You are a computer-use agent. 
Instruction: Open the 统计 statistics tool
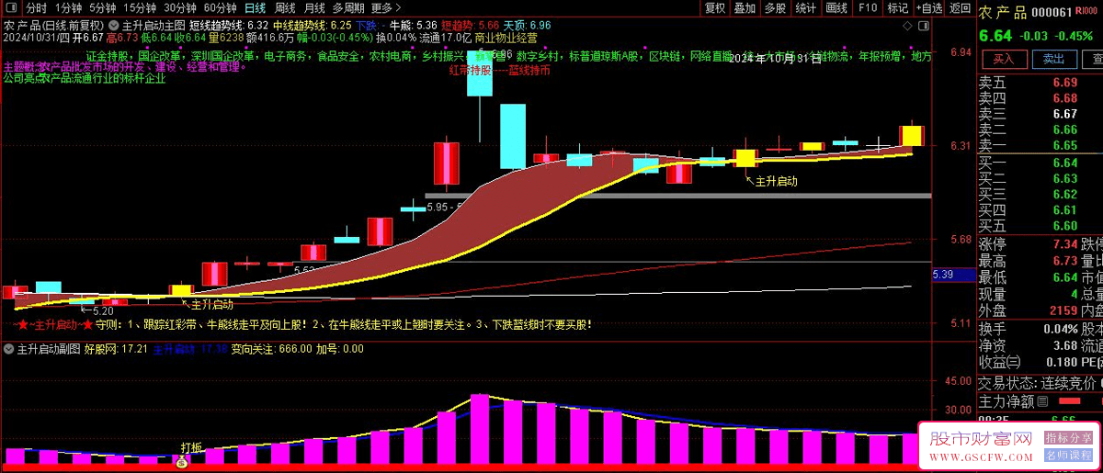806,8
